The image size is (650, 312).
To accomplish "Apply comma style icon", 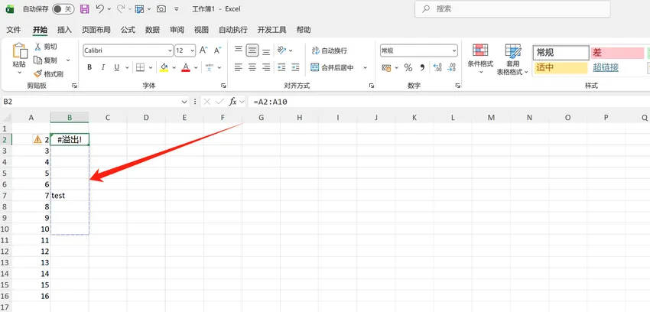I will pyautogui.click(x=422, y=67).
